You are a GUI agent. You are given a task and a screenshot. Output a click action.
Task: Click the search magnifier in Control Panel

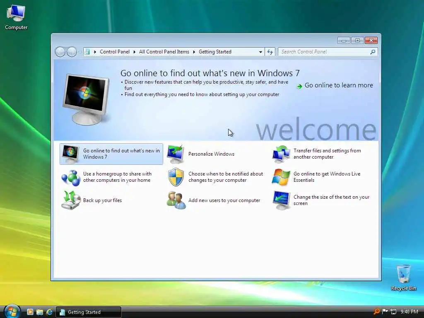(373, 52)
